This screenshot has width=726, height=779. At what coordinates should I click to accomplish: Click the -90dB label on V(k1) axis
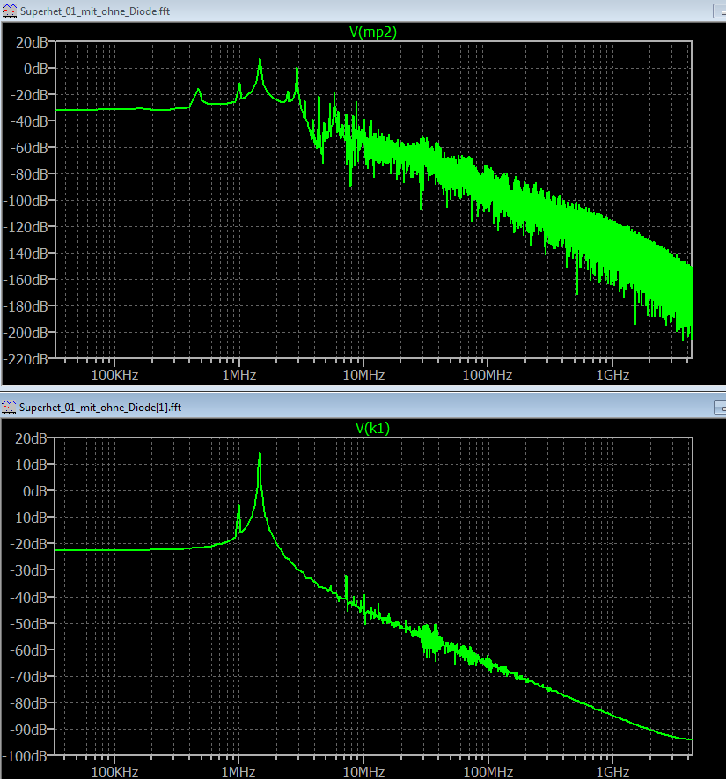pyautogui.click(x=29, y=730)
